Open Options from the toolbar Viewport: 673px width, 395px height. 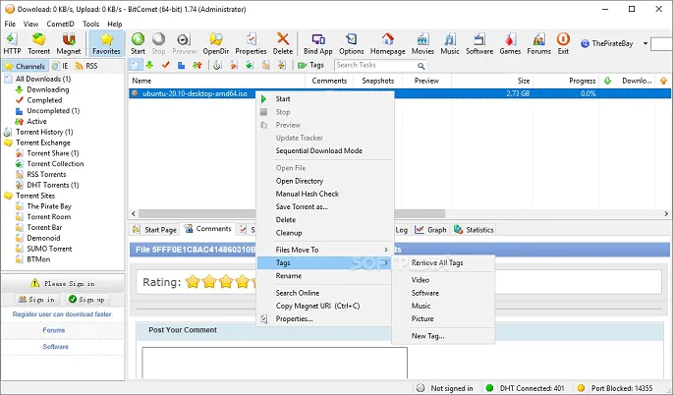point(351,43)
